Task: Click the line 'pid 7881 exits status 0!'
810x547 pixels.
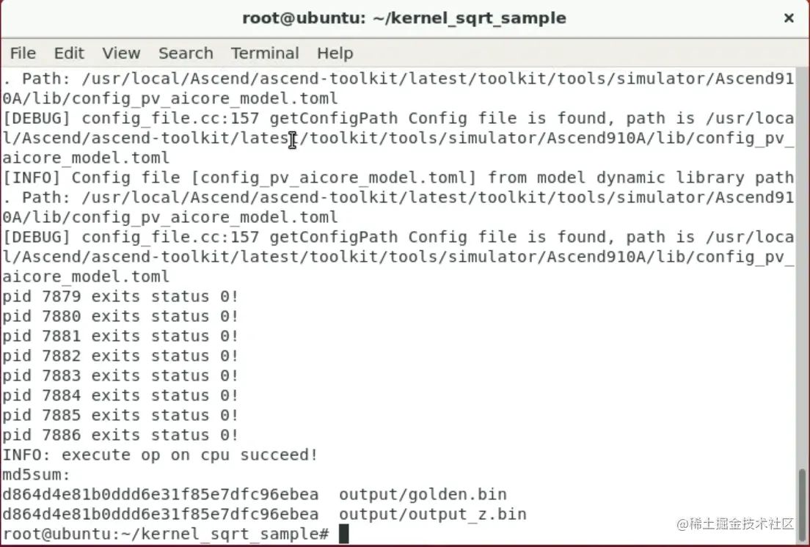Action: (120, 336)
